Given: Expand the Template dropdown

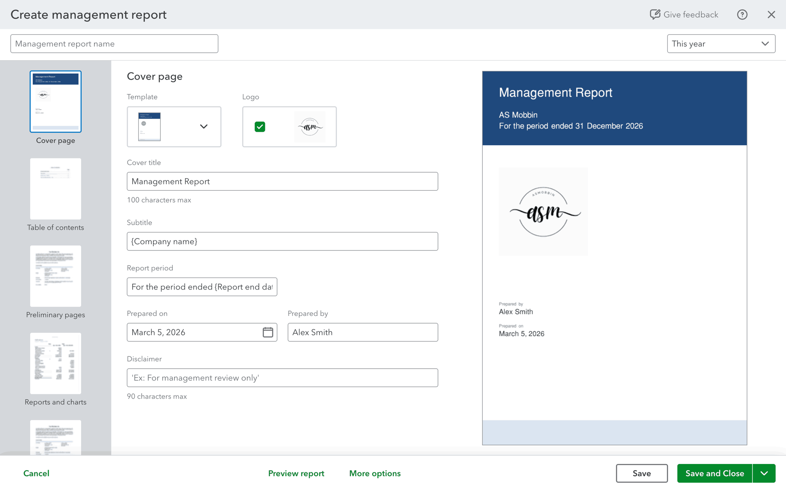Looking at the screenshot, I should click(203, 126).
